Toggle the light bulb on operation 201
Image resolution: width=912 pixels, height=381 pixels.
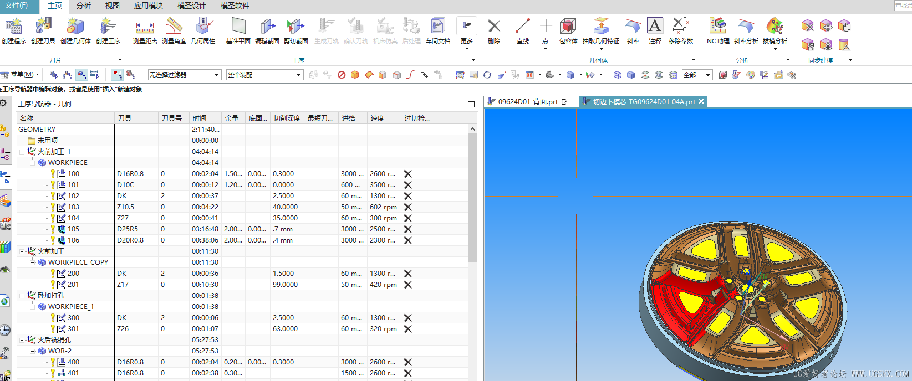click(x=53, y=284)
